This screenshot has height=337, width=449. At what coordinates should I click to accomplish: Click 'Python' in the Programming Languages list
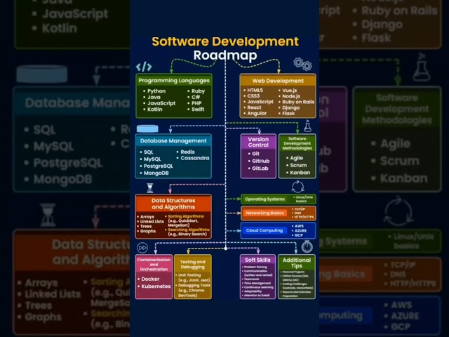pyautogui.click(x=156, y=91)
